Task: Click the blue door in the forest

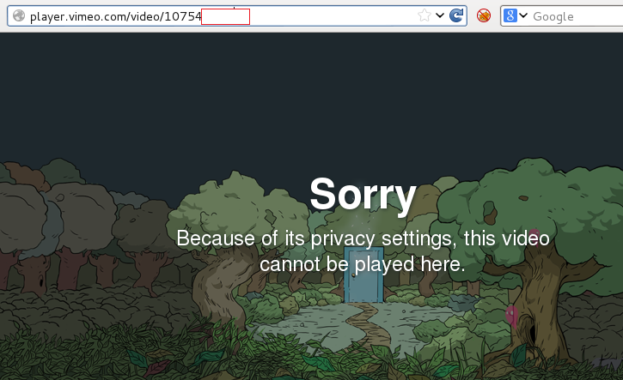Action: (363, 274)
